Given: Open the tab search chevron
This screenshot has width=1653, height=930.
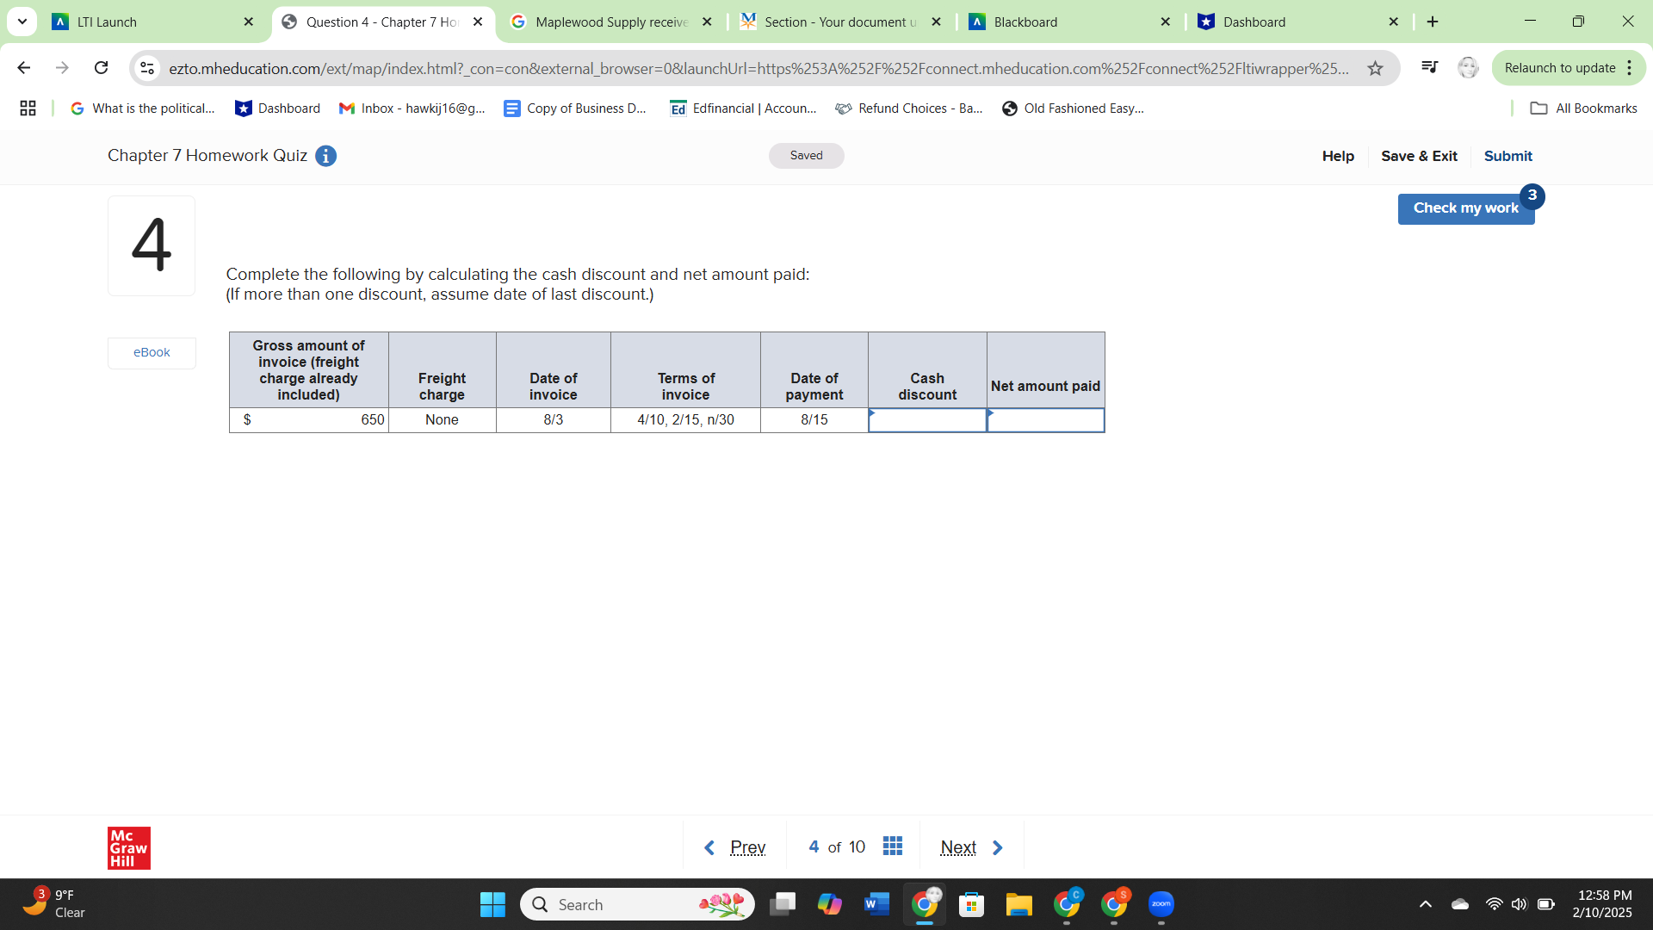Looking at the screenshot, I should 22,22.
